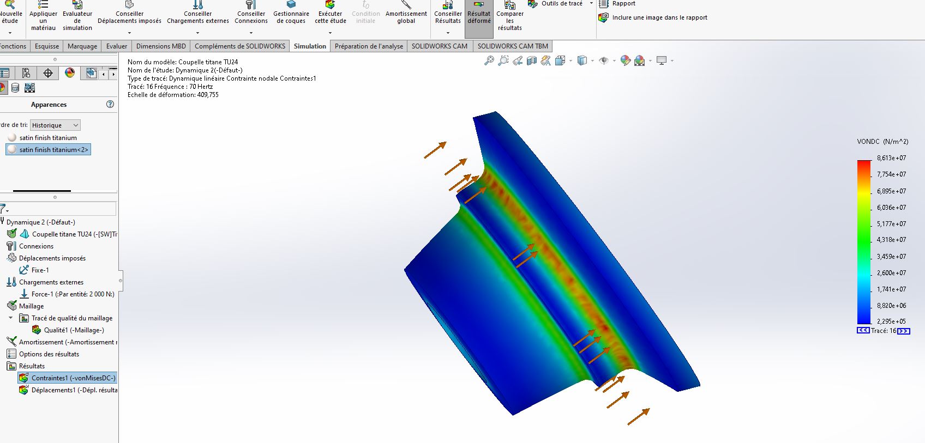
Task: Select the Section View icon
Action: pyautogui.click(x=532, y=60)
